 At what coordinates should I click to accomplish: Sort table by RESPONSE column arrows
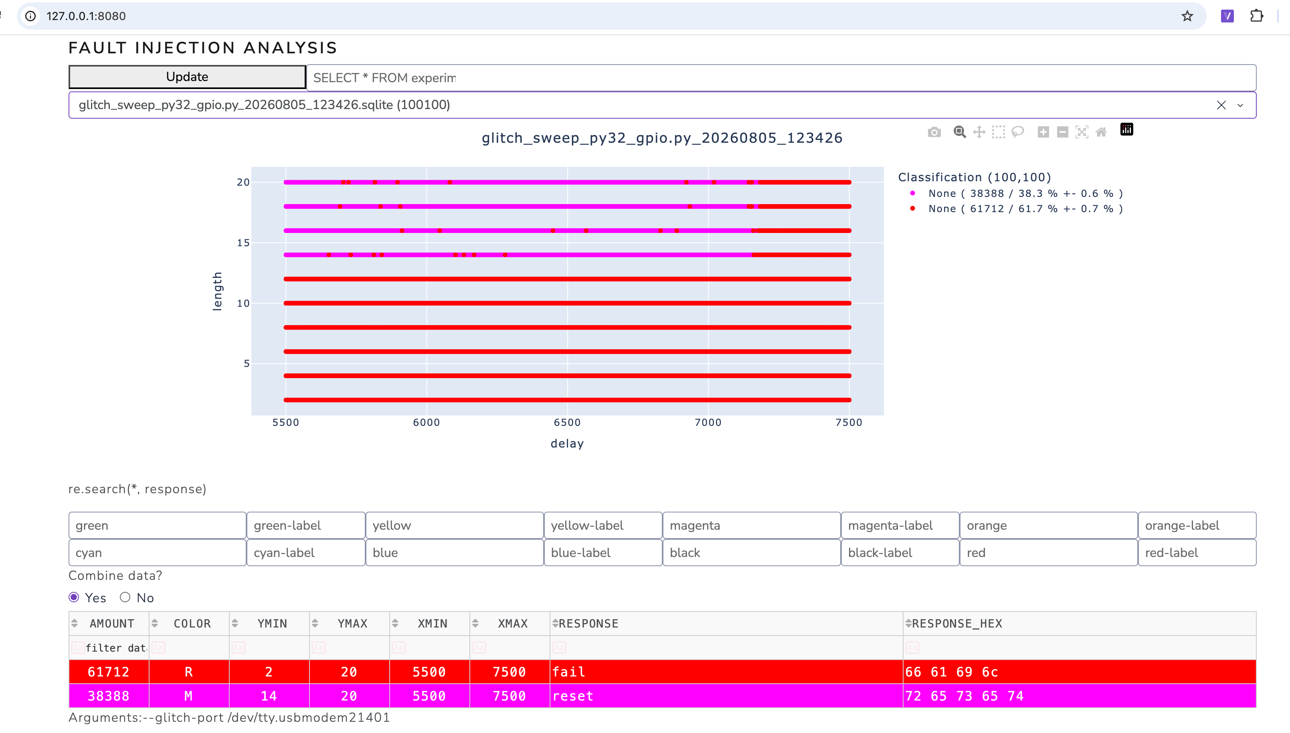click(556, 623)
